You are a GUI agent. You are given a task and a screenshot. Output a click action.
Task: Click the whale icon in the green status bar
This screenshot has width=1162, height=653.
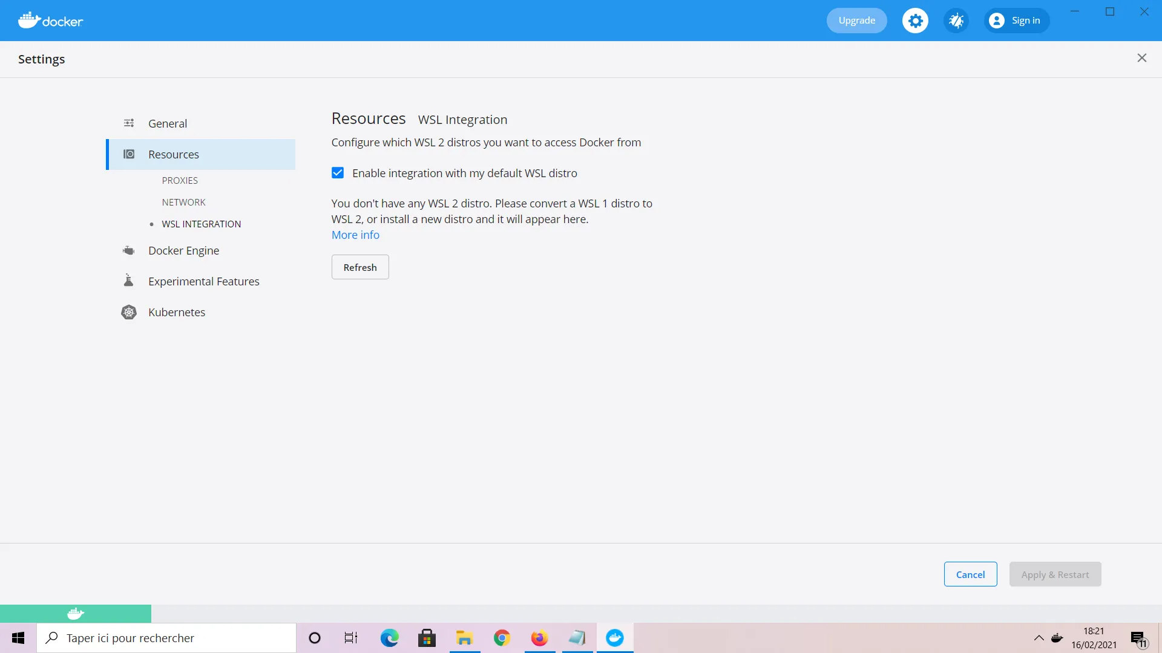tap(76, 614)
